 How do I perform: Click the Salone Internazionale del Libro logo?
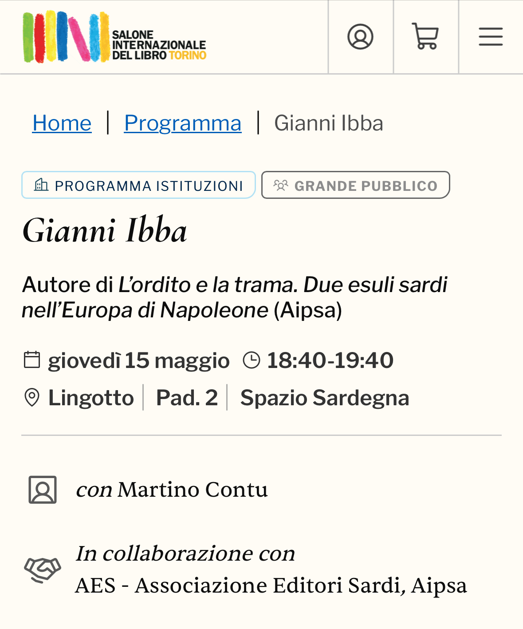115,36
